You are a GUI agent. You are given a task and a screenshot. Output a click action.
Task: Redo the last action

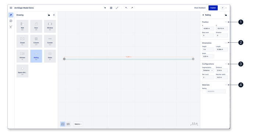[x=132, y=8]
